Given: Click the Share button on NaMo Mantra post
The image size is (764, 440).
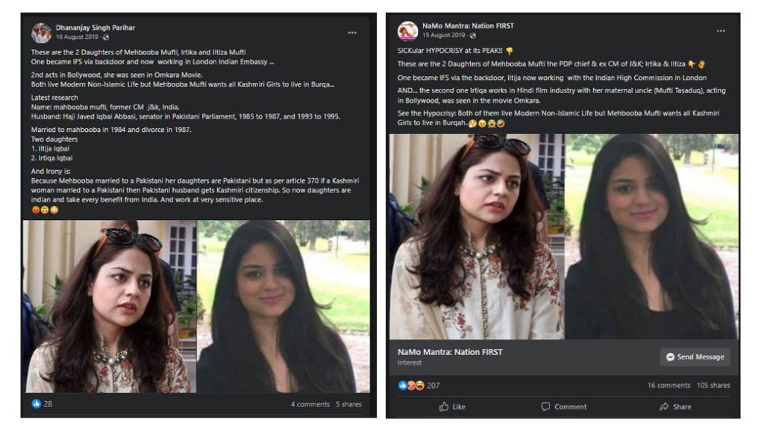Looking at the screenshot, I should (675, 406).
